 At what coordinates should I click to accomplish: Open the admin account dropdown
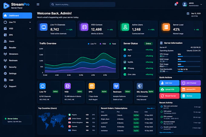(201, 4)
